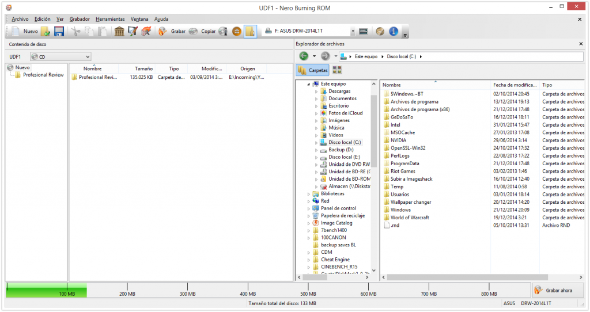Click the burn globe icon near info
The height and width of the screenshot is (312, 590).
380,31
